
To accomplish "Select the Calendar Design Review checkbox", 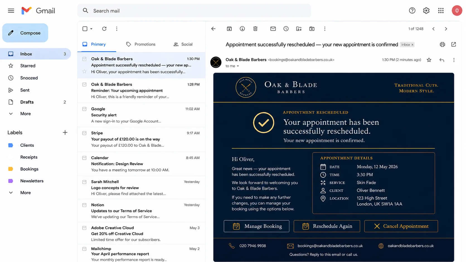I will [x=84, y=158].
